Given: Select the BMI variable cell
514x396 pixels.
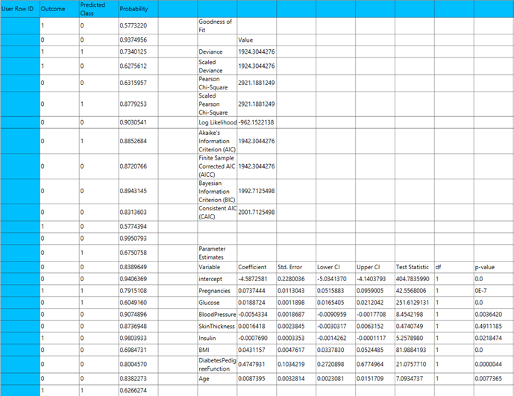Looking at the screenshot, I should 217,350.
